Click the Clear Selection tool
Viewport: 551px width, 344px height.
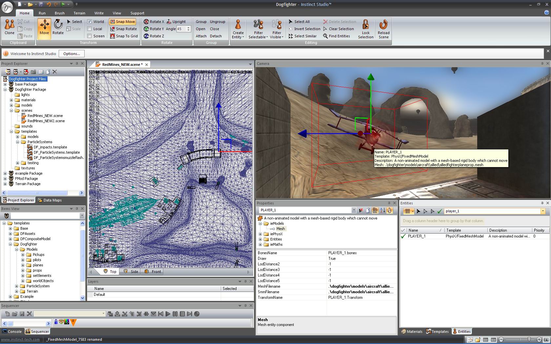coord(338,29)
